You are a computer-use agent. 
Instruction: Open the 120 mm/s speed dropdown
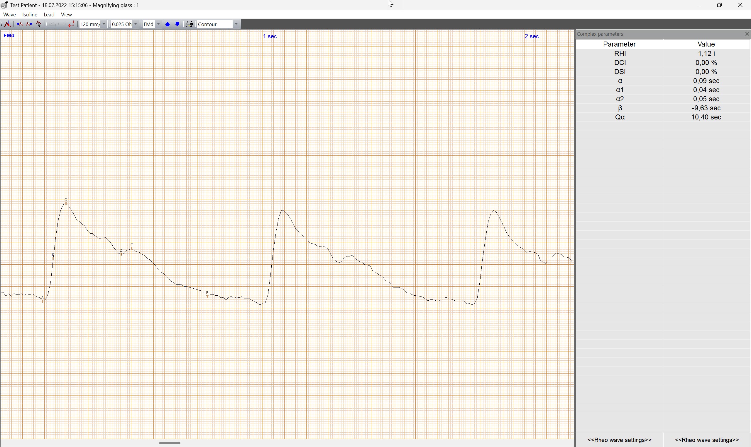pyautogui.click(x=104, y=24)
